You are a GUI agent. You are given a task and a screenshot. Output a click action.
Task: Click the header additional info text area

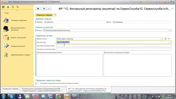pos(70,65)
